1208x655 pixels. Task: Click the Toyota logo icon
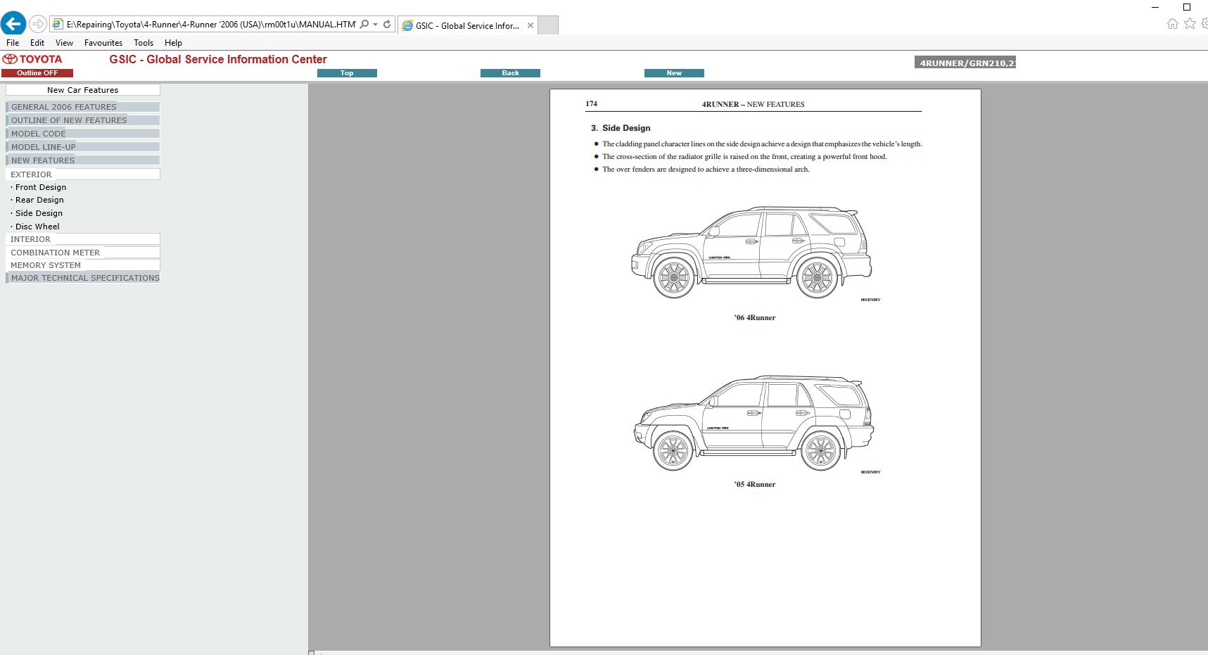click(x=10, y=59)
